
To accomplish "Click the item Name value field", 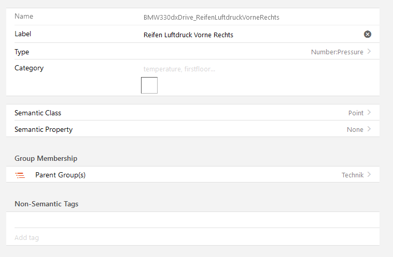I will click(211, 17).
